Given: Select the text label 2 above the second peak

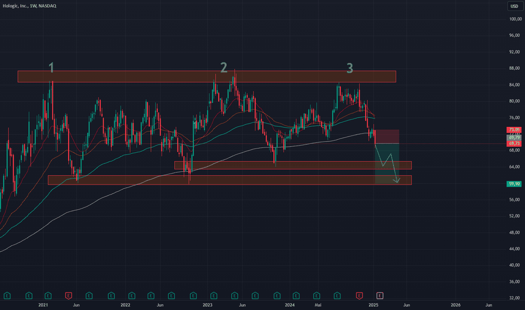Looking at the screenshot, I should coord(224,68).
